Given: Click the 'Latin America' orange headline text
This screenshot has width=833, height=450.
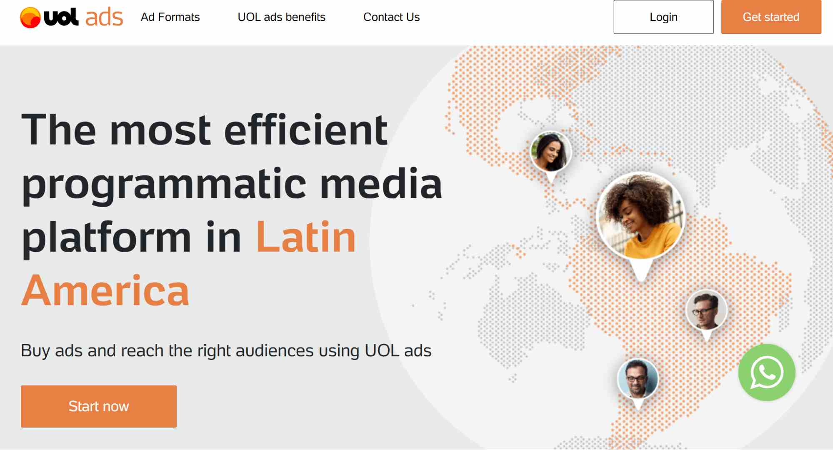Looking at the screenshot, I should click(188, 263).
